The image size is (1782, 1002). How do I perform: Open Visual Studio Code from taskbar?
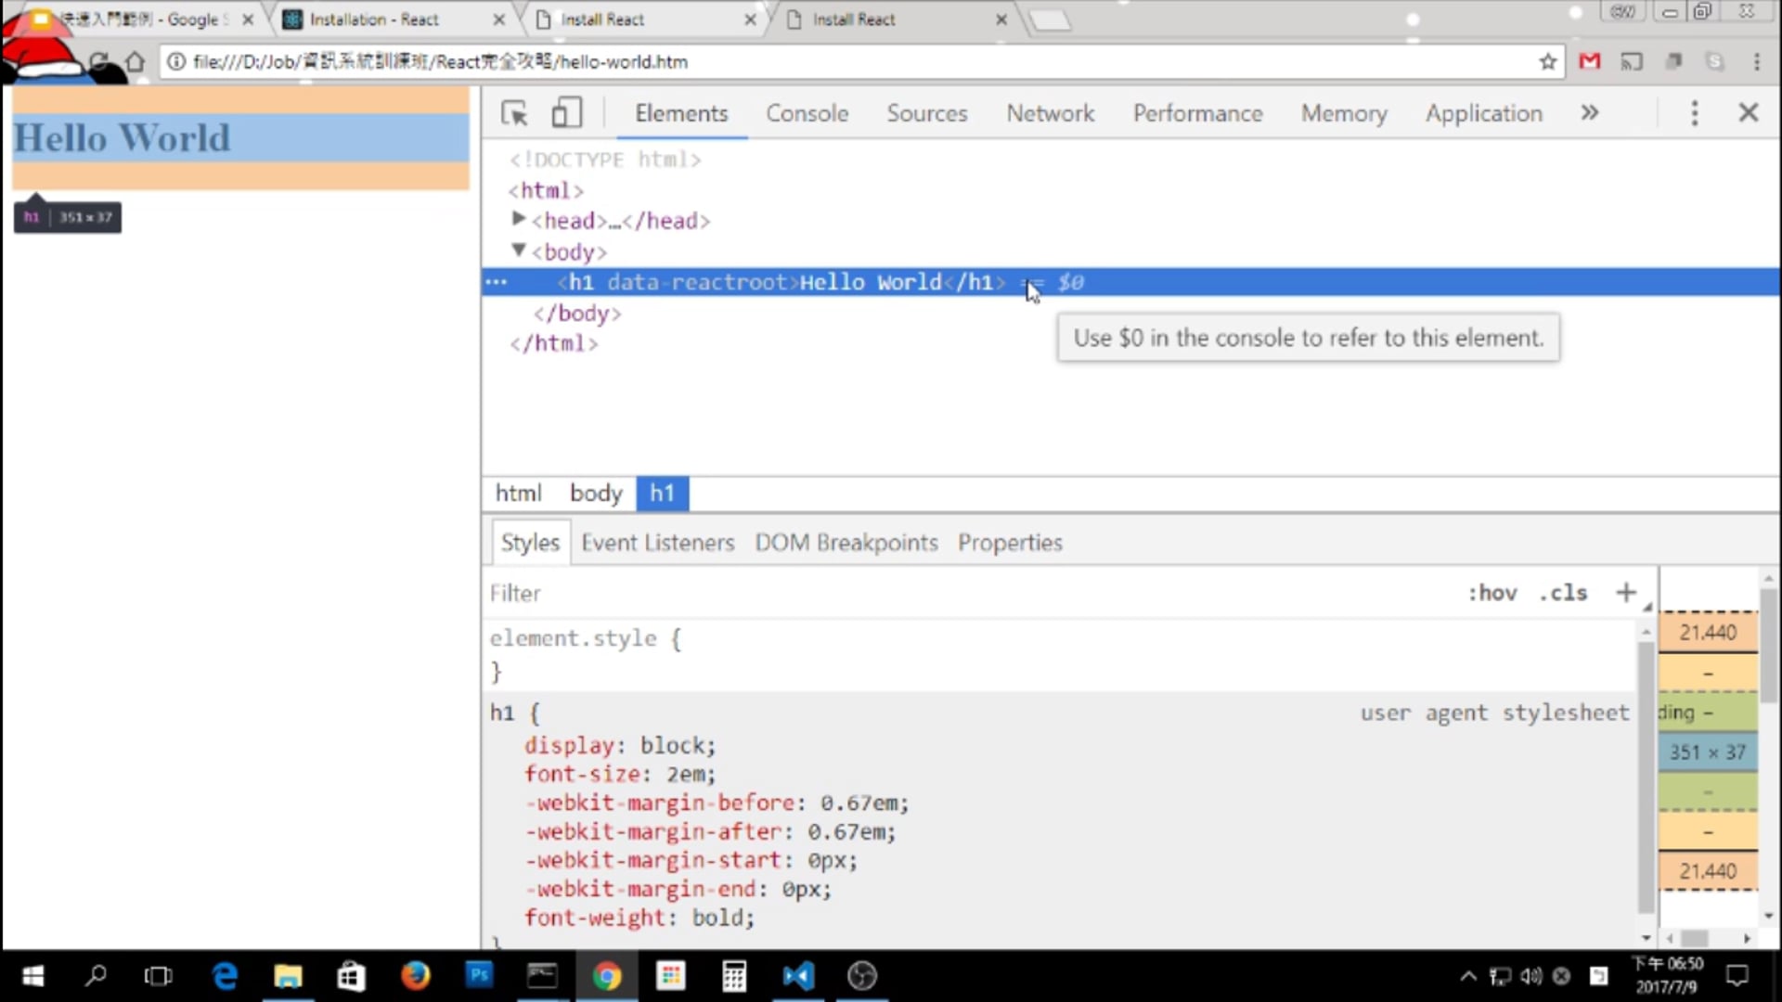point(797,976)
